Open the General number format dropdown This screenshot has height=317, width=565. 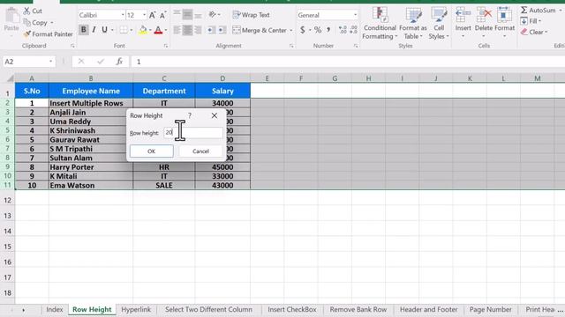pos(355,15)
